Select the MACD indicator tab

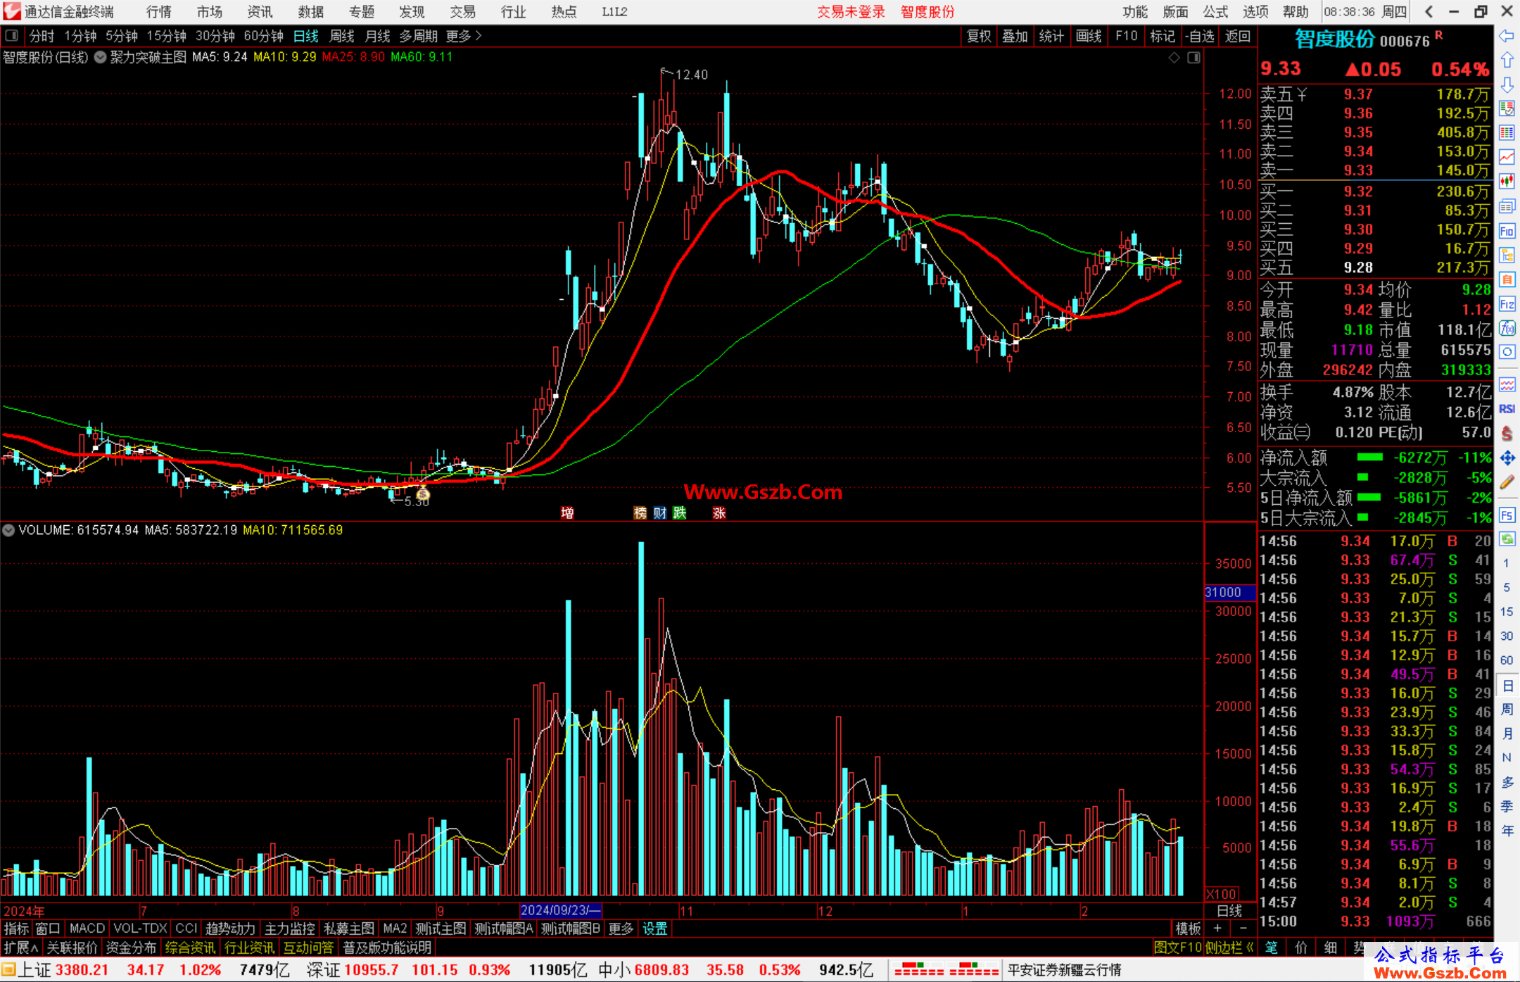(87, 929)
